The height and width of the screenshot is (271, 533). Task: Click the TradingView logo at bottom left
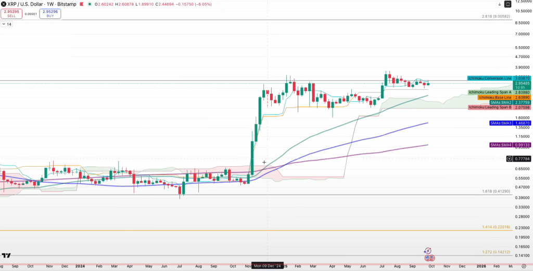click(6, 255)
